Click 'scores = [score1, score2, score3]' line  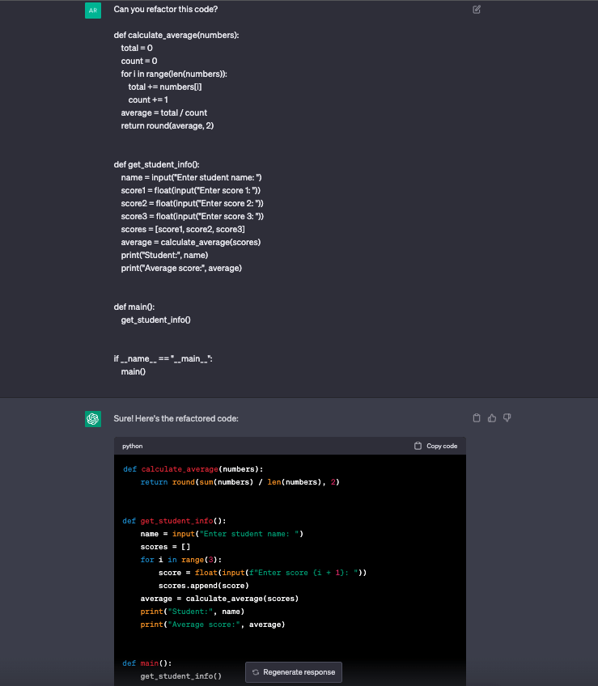[x=183, y=229]
